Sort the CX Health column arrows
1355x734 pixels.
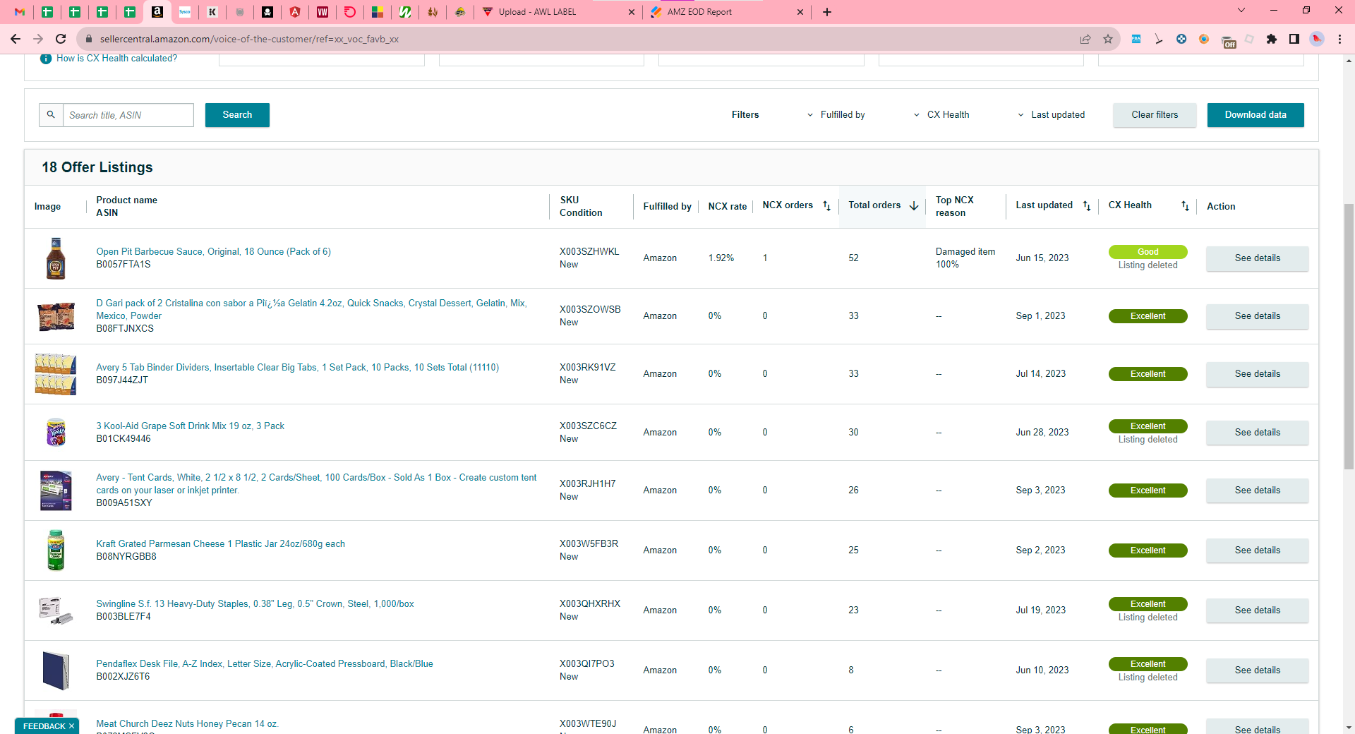click(1185, 205)
